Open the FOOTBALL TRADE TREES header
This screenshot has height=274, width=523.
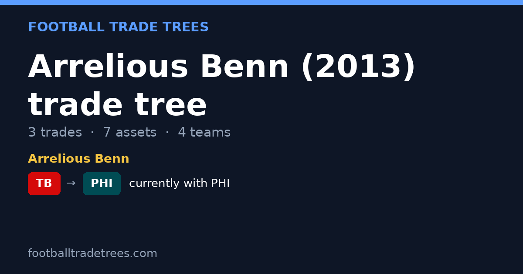118,27
